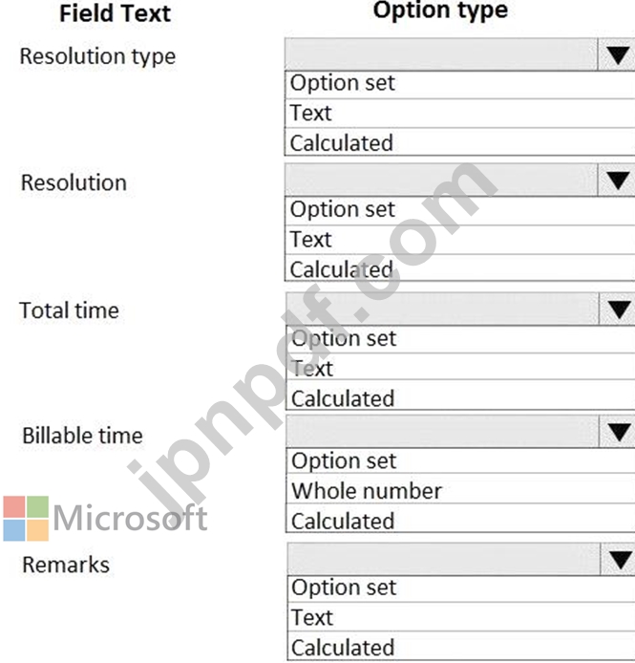Choose Text under Resolution type
This screenshot has height=663, width=635.
[460, 114]
